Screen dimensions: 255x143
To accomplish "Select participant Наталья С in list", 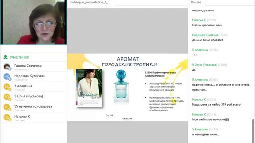I will pos(33,118).
